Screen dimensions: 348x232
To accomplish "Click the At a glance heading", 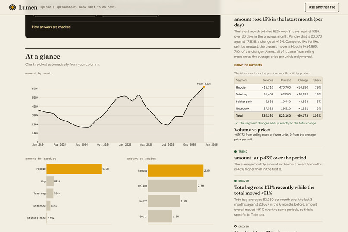I will click(43, 57).
